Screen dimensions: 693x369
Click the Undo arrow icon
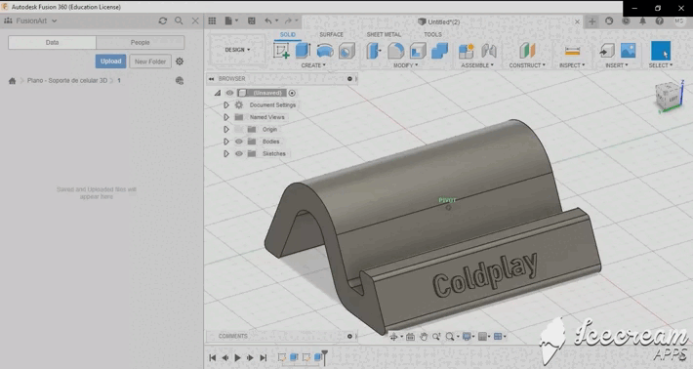[268, 20]
